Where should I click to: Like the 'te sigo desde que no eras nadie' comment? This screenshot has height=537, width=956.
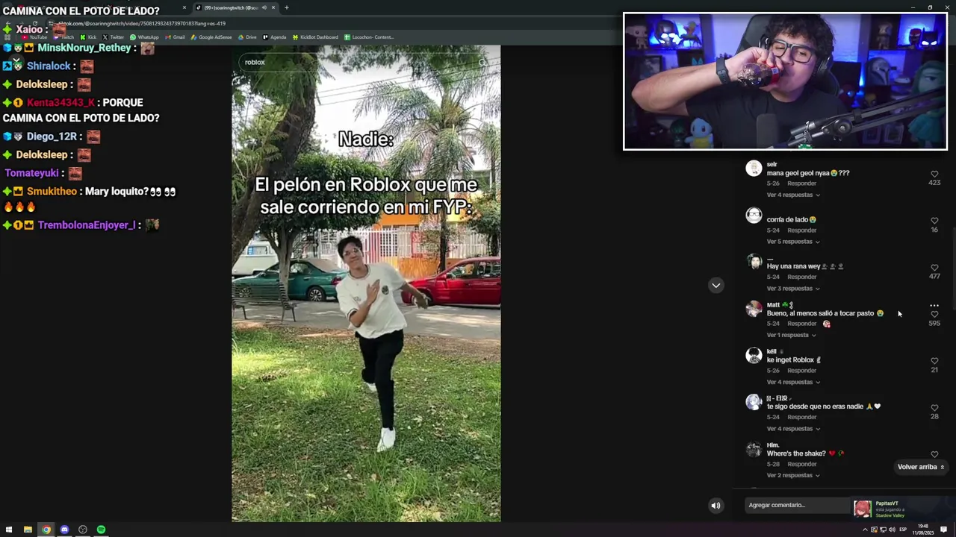tap(934, 408)
